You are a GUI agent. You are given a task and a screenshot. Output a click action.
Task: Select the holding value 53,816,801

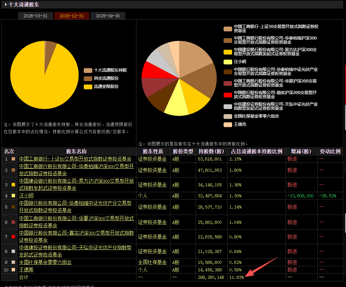coord(210,159)
